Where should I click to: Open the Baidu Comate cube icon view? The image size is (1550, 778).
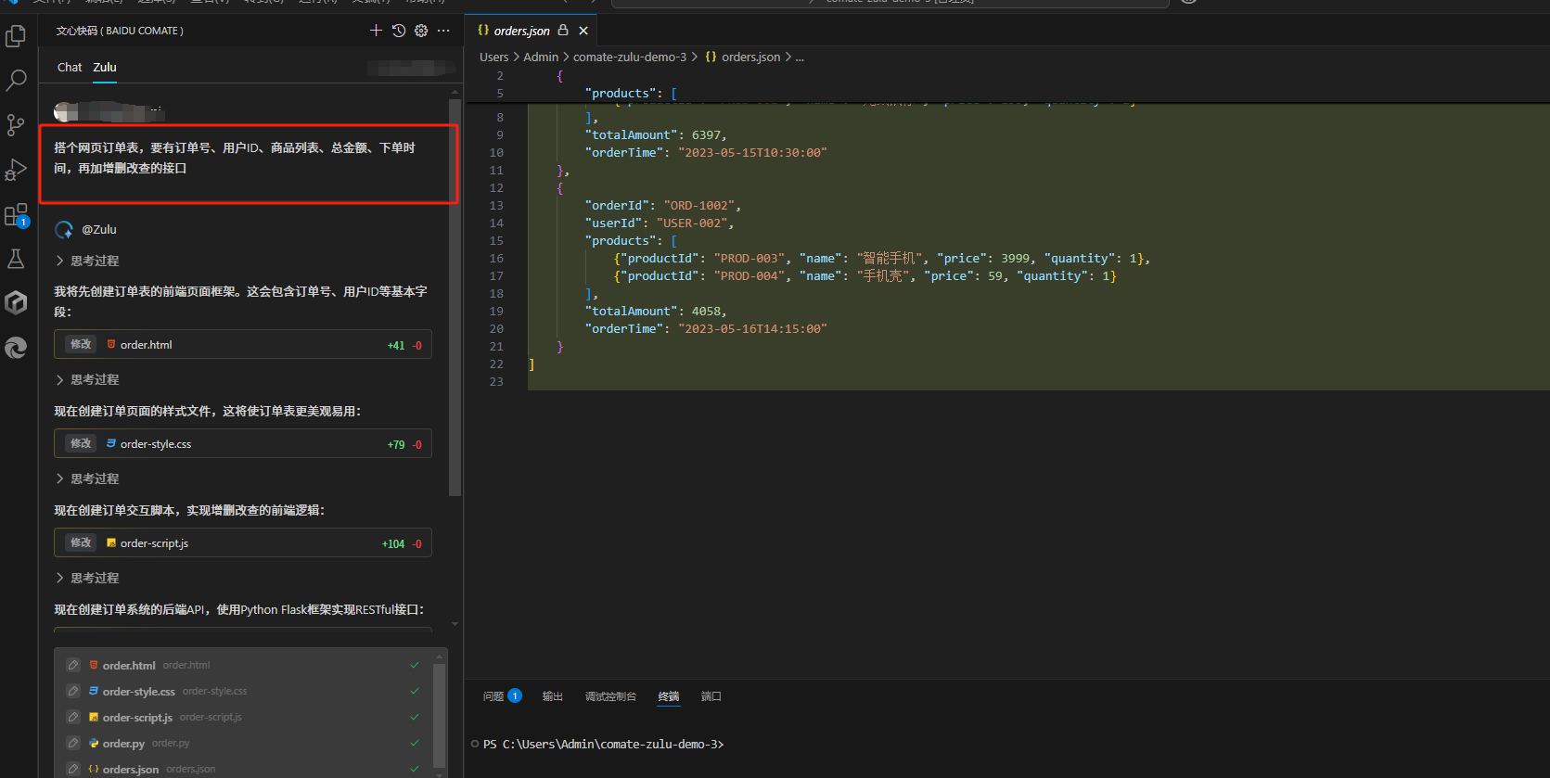16,302
